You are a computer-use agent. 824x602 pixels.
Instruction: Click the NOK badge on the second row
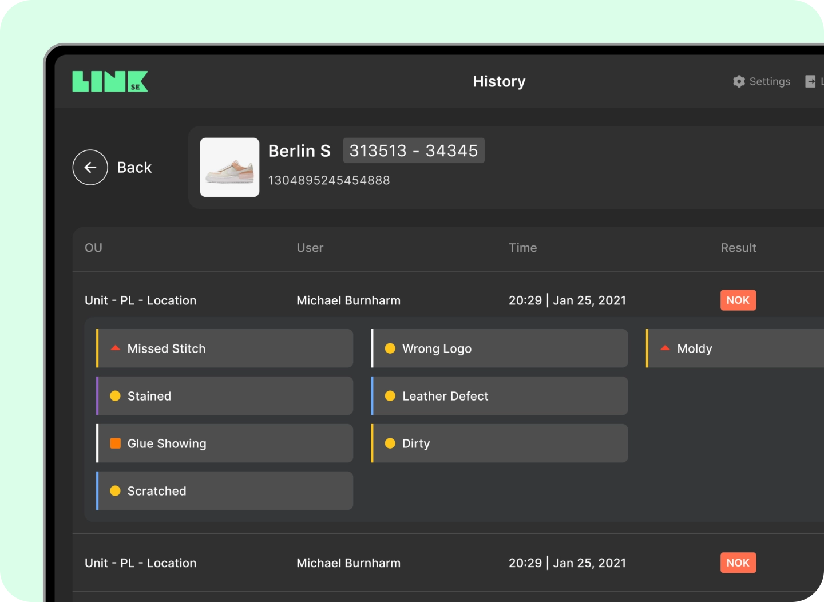pos(738,563)
